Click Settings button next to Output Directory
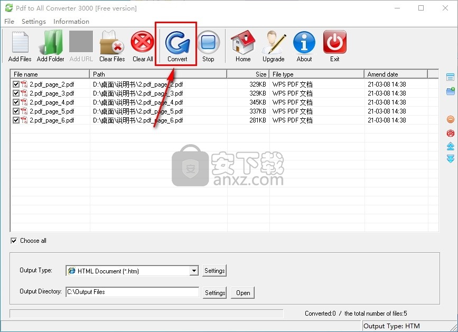Screen dimensions: 458x332 214,292
